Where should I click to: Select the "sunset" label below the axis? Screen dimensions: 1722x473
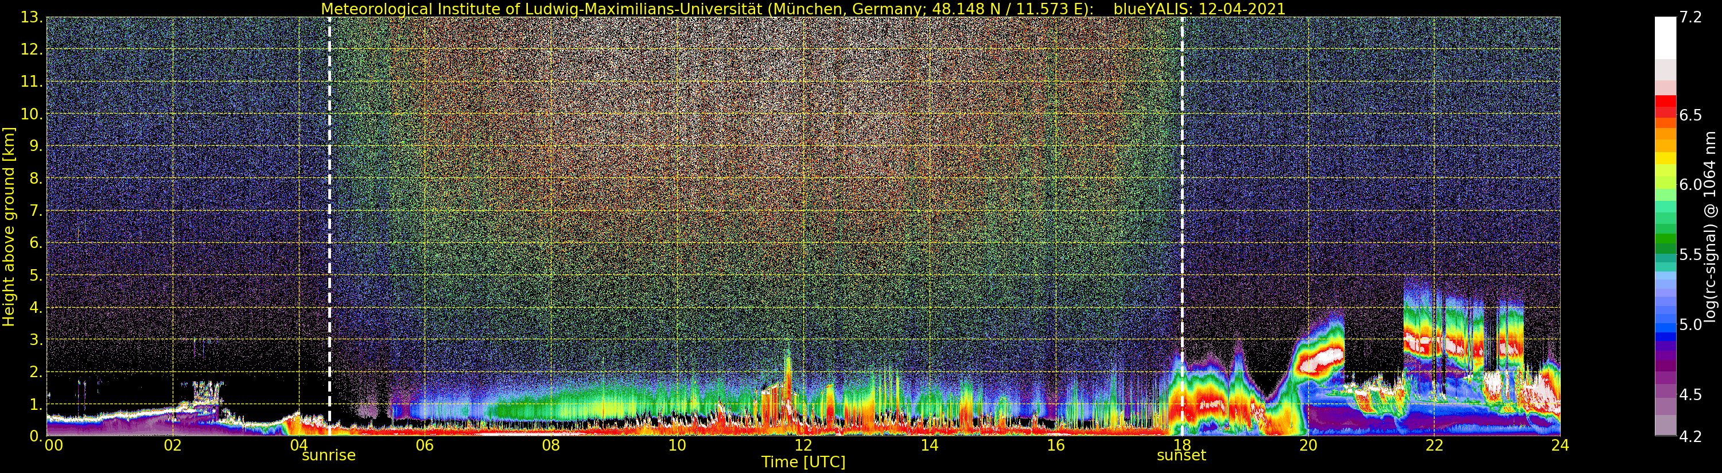(1181, 456)
